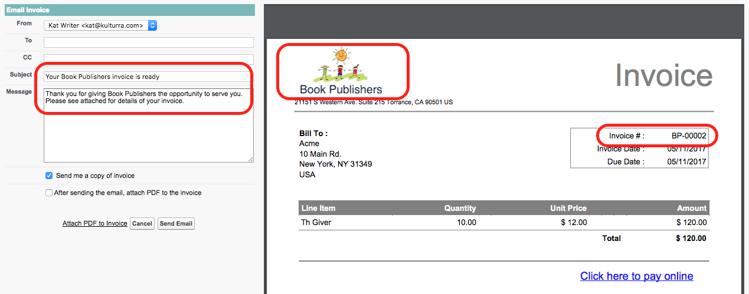
Task: Click the Bill To heading
Action: pyautogui.click(x=313, y=134)
